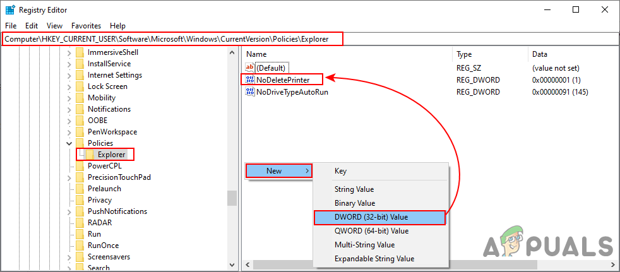The width and height of the screenshot is (620, 272).
Task: Click the tree pane scroll down arrow
Action: tap(232, 265)
